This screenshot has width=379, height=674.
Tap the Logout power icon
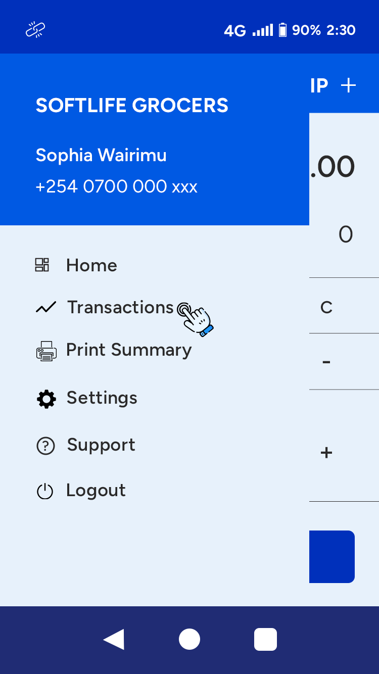tap(45, 491)
